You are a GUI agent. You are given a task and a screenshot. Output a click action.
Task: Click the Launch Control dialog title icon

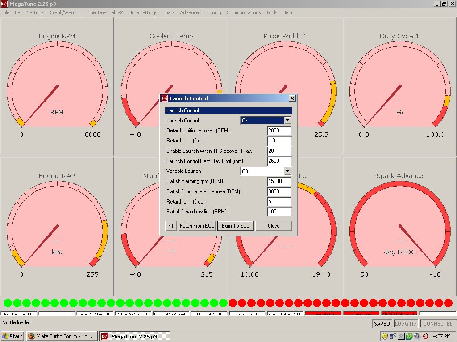pos(164,98)
